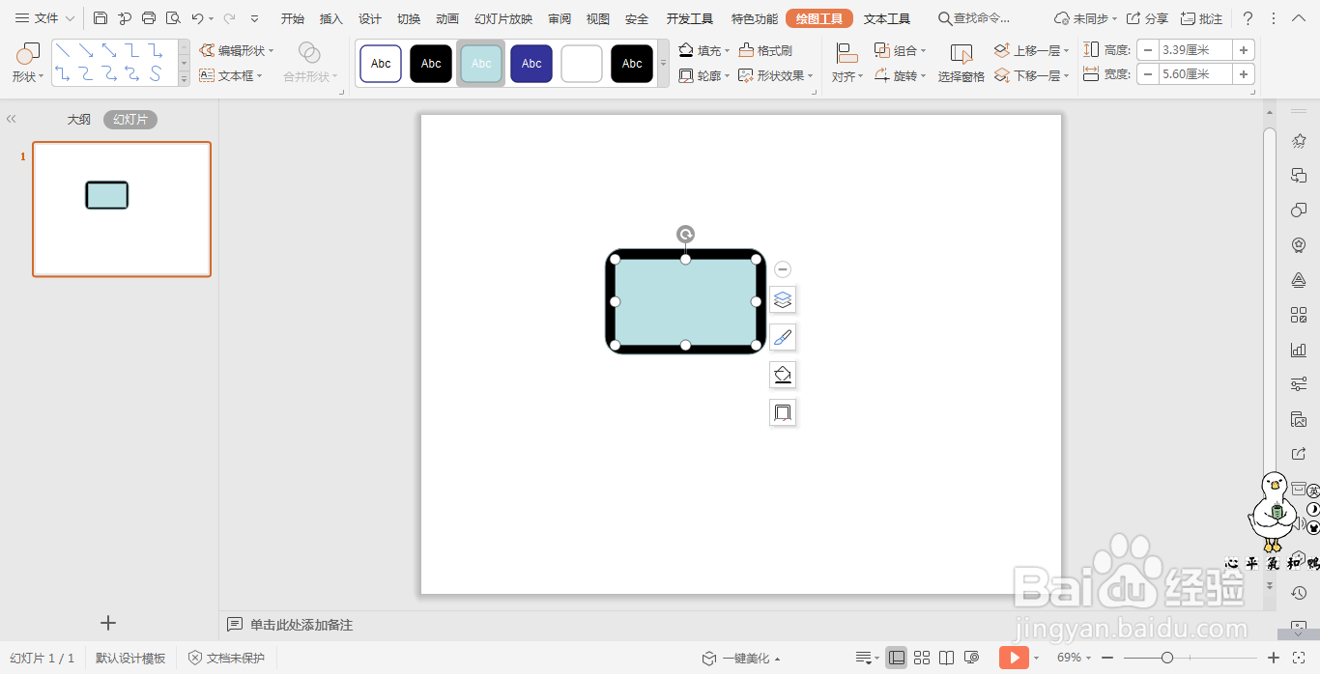
Task: Click the Print icon
Action: [x=149, y=18]
